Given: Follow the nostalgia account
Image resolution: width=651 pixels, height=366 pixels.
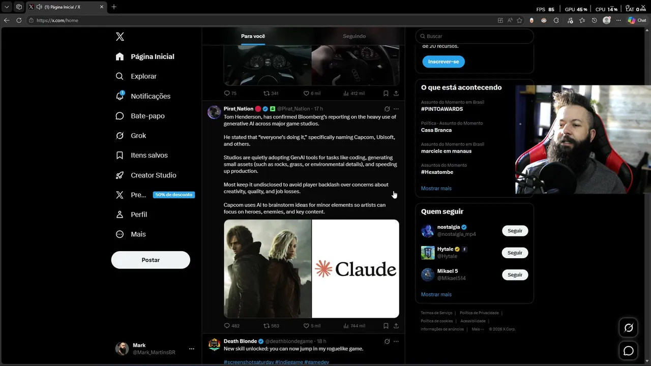Looking at the screenshot, I should point(515,231).
